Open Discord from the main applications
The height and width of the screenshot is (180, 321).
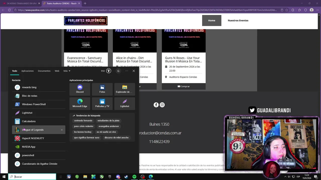tap(80, 89)
